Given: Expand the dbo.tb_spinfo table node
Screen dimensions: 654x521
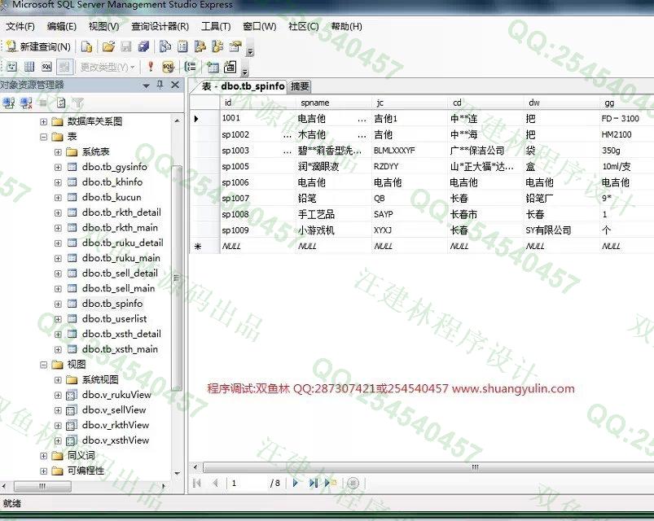Looking at the screenshot, I should click(58, 304).
